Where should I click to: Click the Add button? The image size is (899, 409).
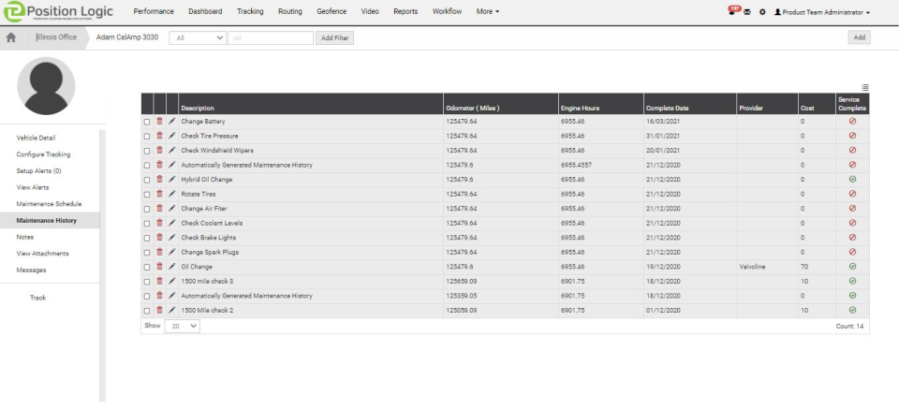(x=860, y=37)
